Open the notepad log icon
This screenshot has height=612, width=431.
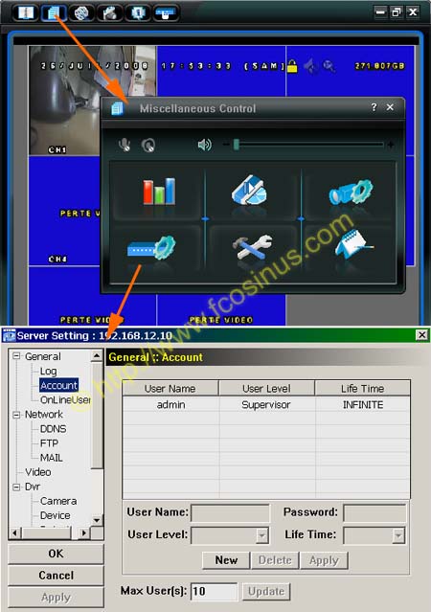(x=353, y=244)
